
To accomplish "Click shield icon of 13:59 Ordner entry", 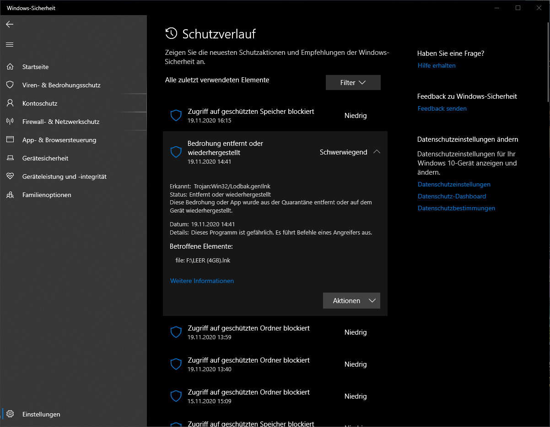I will pyautogui.click(x=176, y=332).
